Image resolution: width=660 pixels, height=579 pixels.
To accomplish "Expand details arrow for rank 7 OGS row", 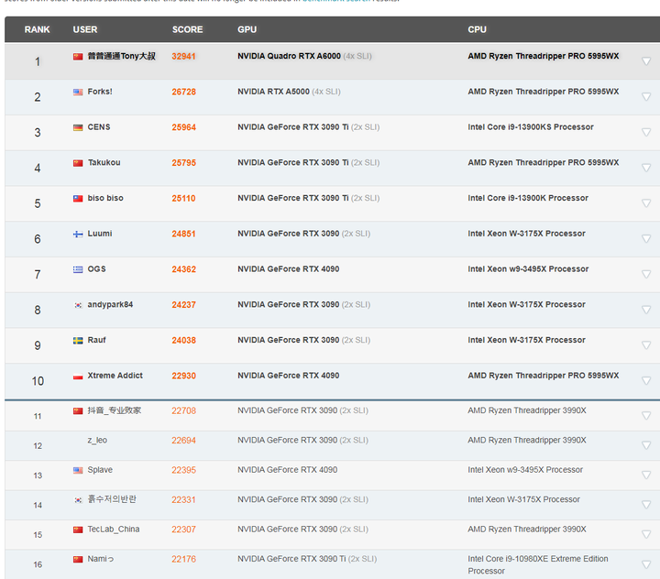I will tap(646, 275).
